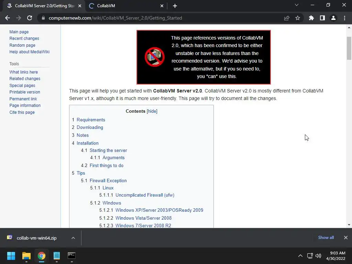Reload the current page
Screen dimensions: 352x264
pyautogui.click(x=30, y=18)
